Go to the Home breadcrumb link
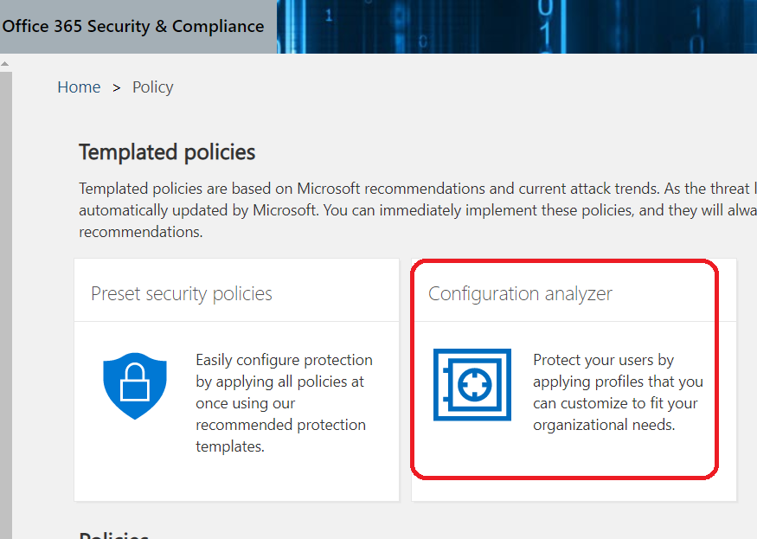This screenshot has height=539, width=757. (79, 87)
